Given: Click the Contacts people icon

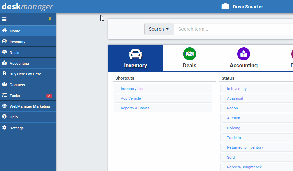Looking at the screenshot, I should click(4, 84).
